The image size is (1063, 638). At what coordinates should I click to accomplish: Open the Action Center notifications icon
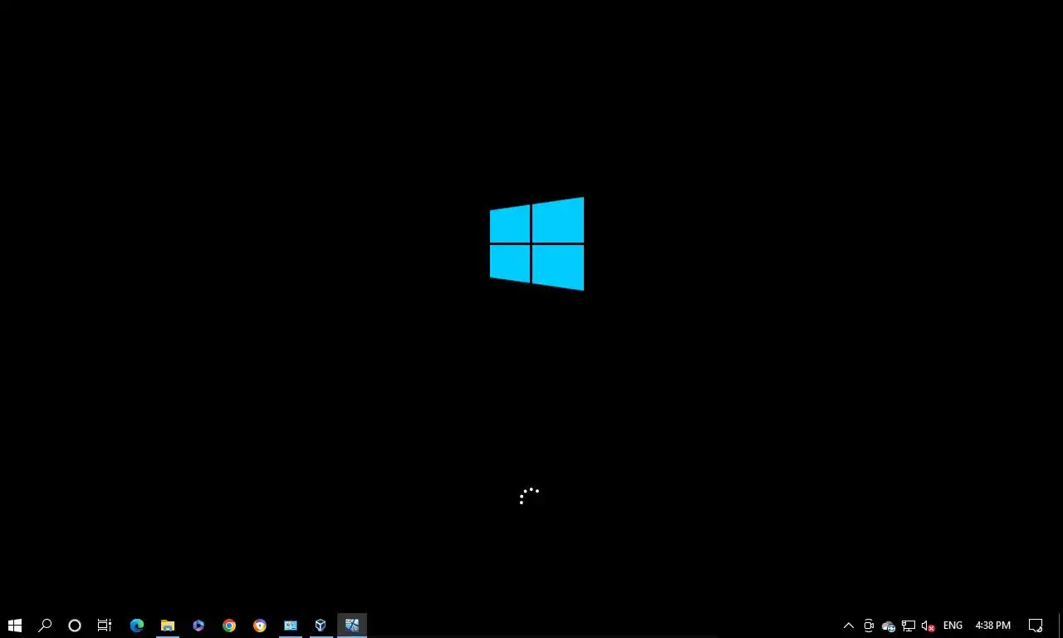(1036, 626)
